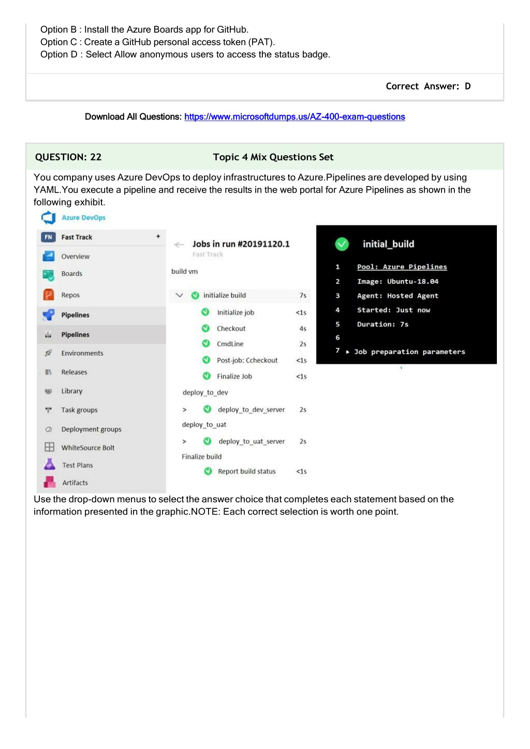This screenshot has height=749, width=530.
Task: Click the Image: Ubuntu-18.04 log line
Action: [397, 282]
